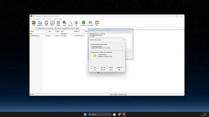Click the Wizard wand icon
The height and width of the screenshot is (117, 209).
(70, 23)
